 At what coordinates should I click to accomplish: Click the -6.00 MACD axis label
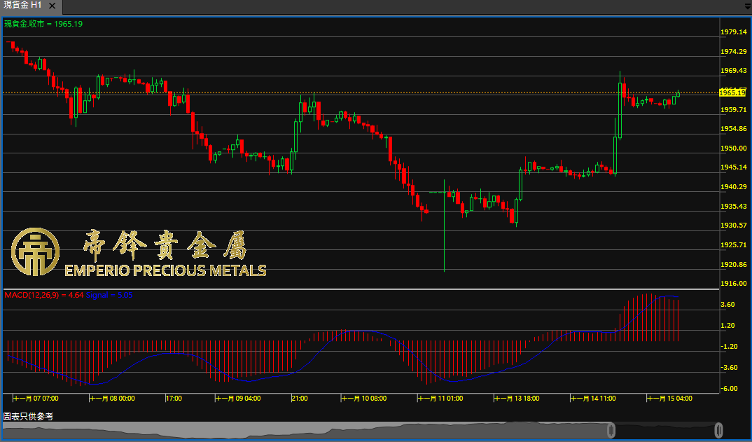(x=728, y=388)
